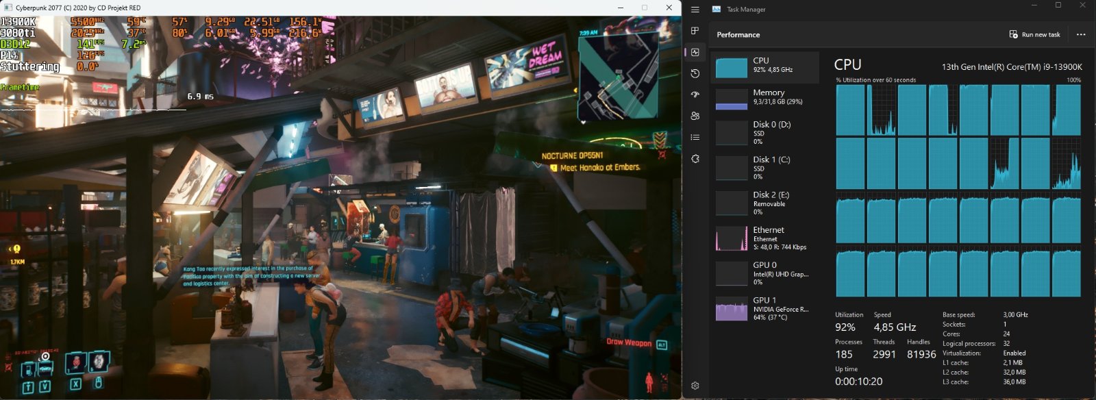Open the Task Manager hamburger navigation menu
Viewport: 1096px width, 400px height.
(x=695, y=10)
